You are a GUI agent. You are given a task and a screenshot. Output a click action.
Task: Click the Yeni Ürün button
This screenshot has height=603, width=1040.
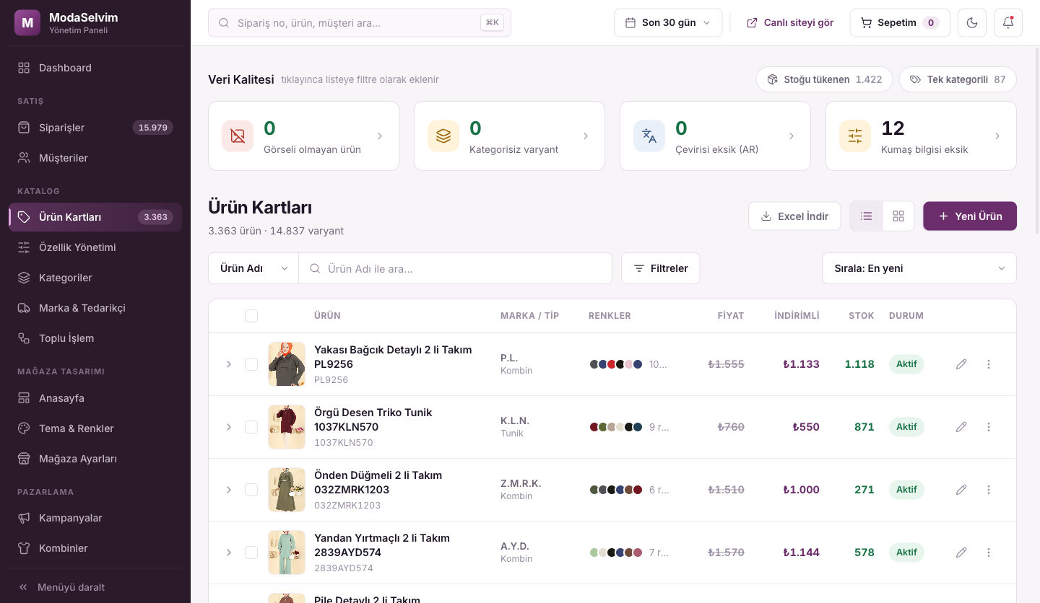pos(970,216)
